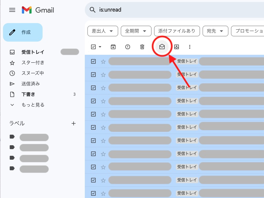Open more actions via the three-dot icon
The width and height of the screenshot is (264, 198).
coord(189,47)
